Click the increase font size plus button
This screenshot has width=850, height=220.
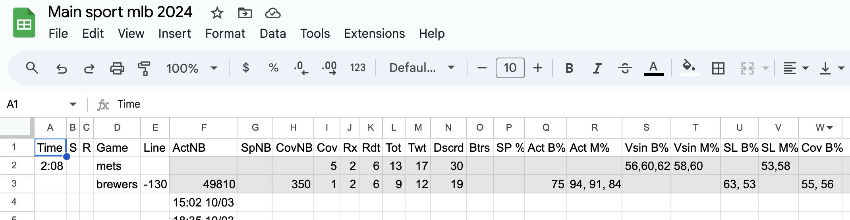(x=538, y=68)
